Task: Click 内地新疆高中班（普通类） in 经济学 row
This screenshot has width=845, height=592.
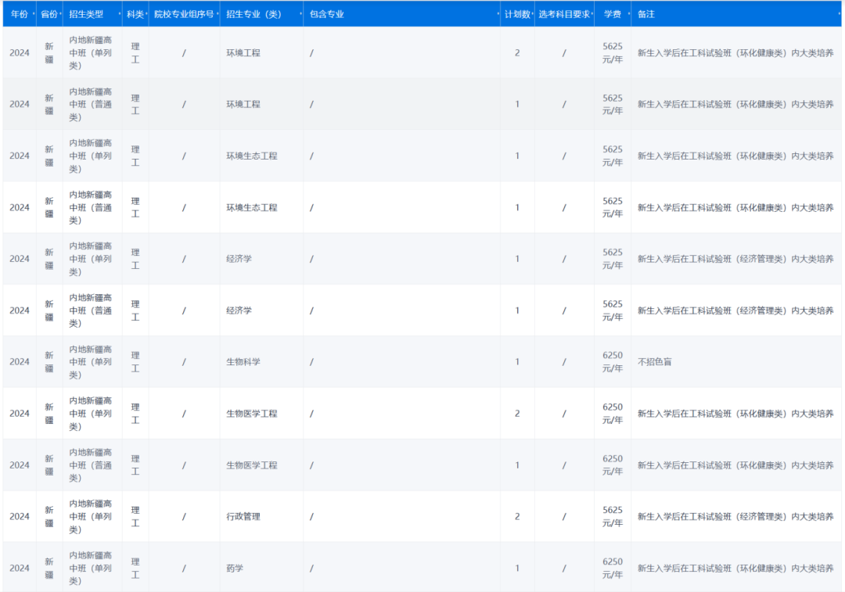Action: [91, 310]
